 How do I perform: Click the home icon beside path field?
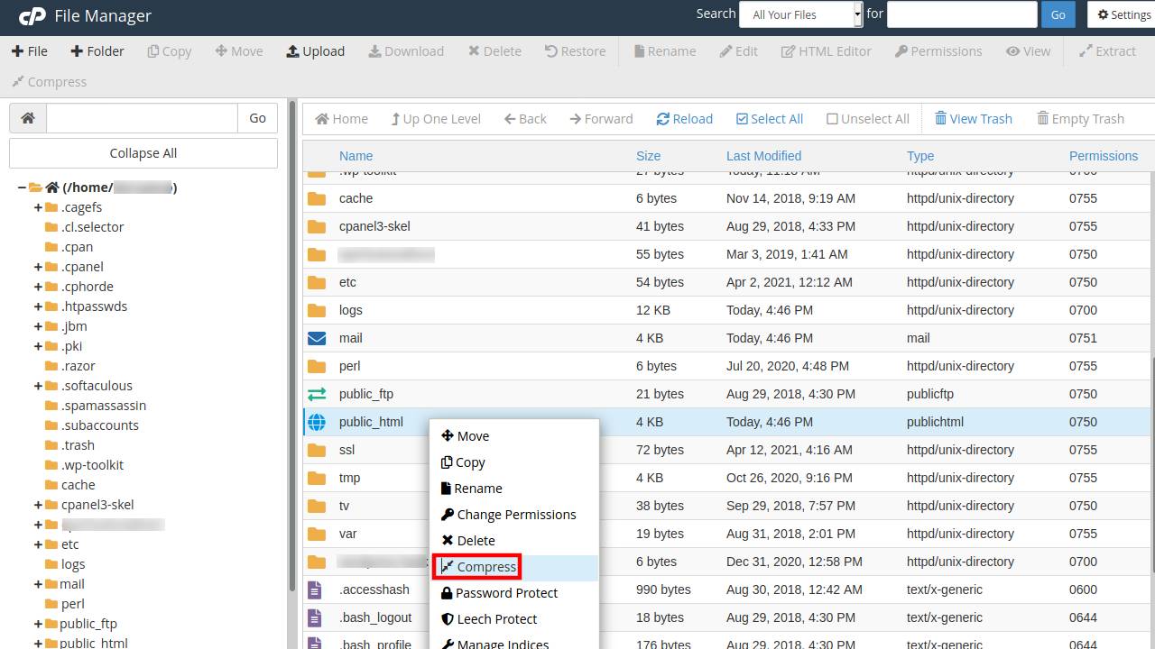pyautogui.click(x=28, y=118)
